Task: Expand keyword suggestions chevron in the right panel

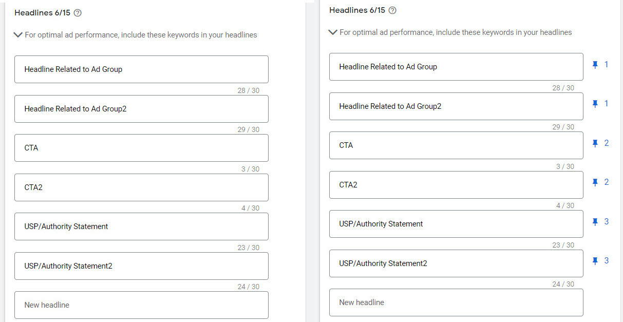Action: 333,32
